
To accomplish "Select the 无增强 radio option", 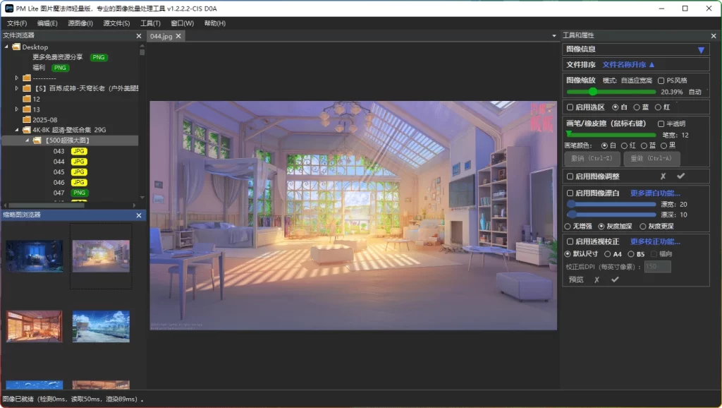I will click(x=568, y=227).
